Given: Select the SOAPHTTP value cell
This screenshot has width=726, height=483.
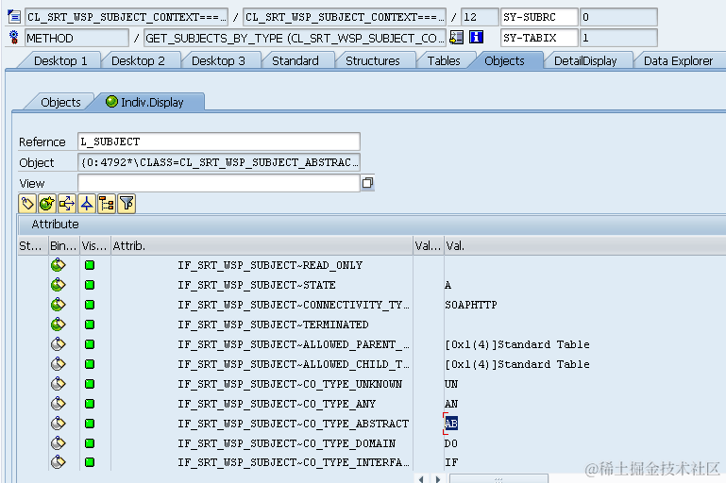Looking at the screenshot, I should [471, 305].
